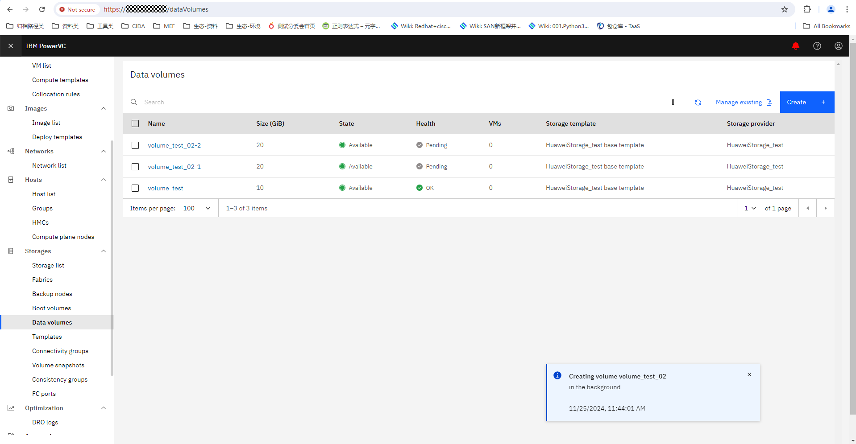Image resolution: width=856 pixels, height=444 pixels.
Task: Bookmark this page with star icon
Action: (x=784, y=9)
